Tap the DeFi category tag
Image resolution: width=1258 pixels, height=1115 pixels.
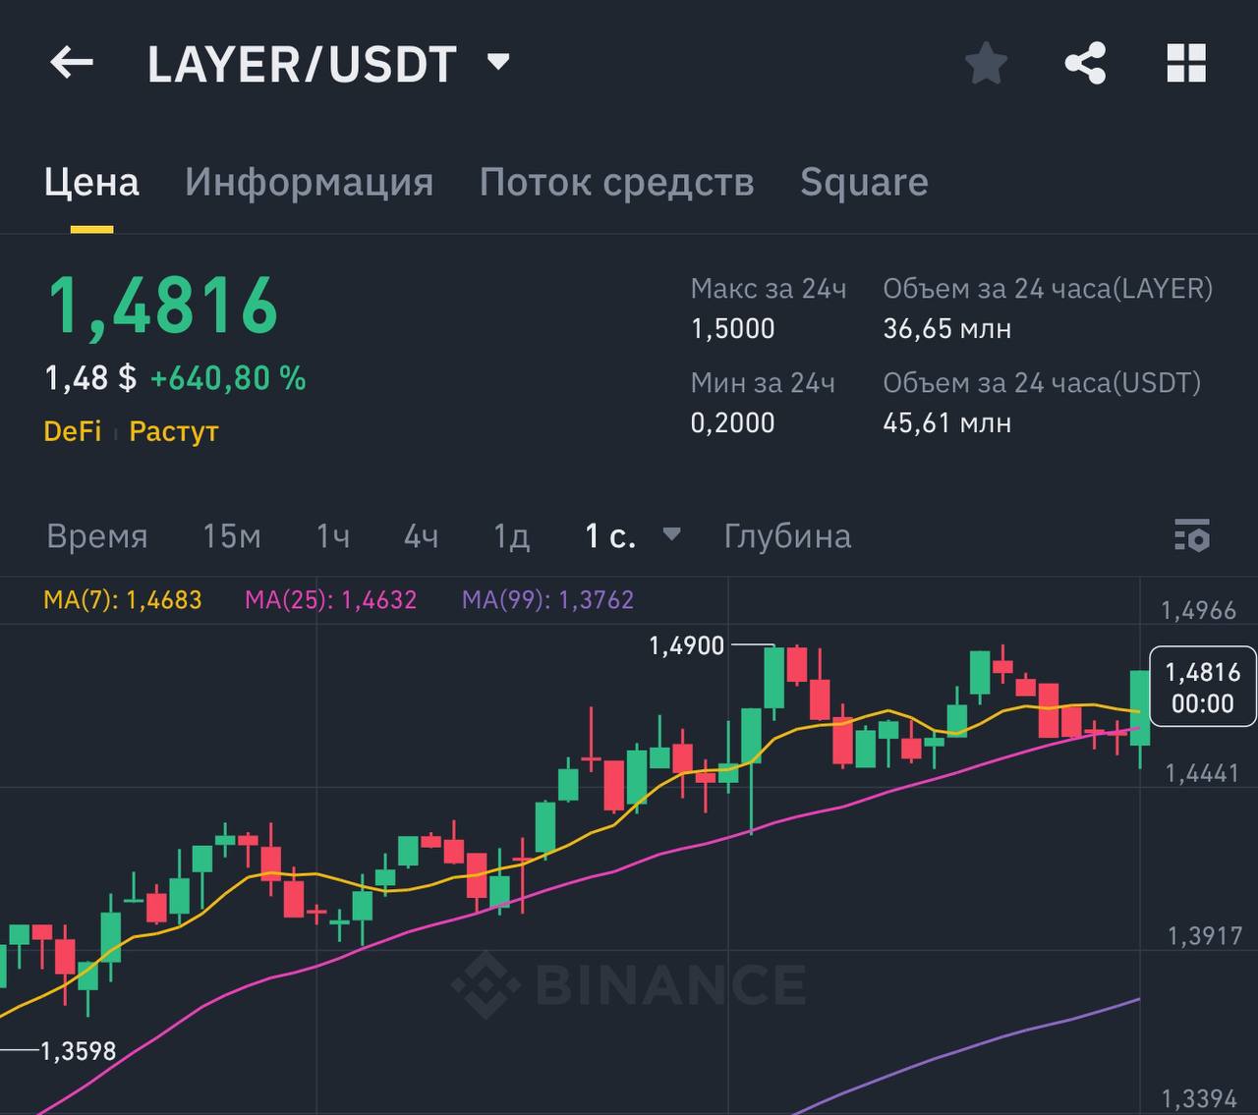(x=73, y=431)
